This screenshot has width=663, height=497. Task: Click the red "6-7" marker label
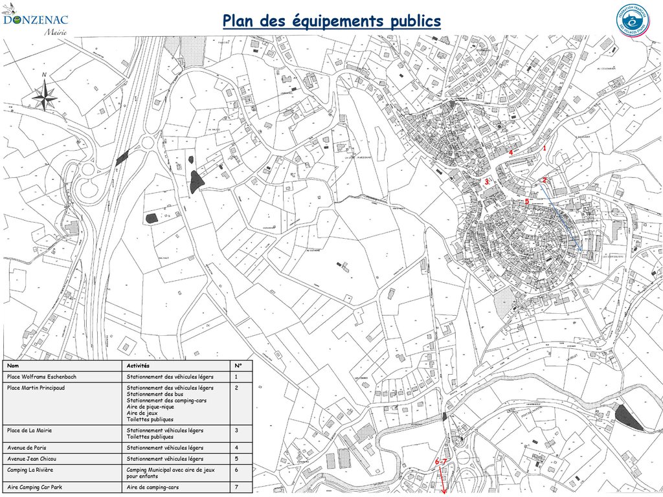tap(440, 461)
